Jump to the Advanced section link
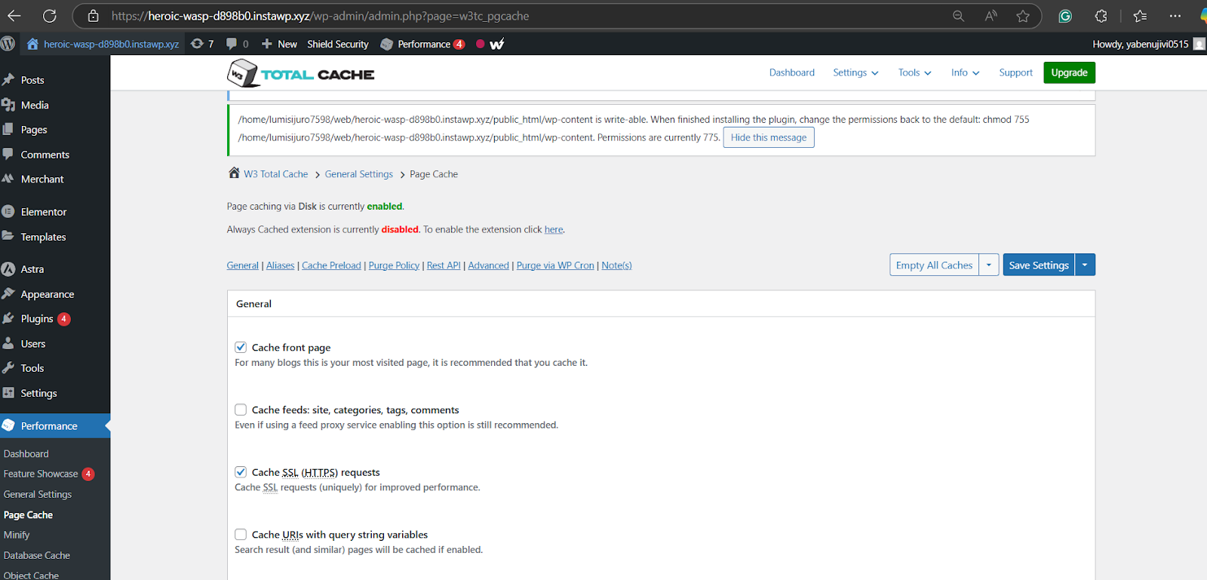The width and height of the screenshot is (1207, 580). [x=488, y=265]
